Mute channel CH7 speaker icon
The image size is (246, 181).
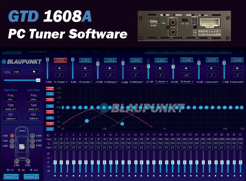pos(212,68)
